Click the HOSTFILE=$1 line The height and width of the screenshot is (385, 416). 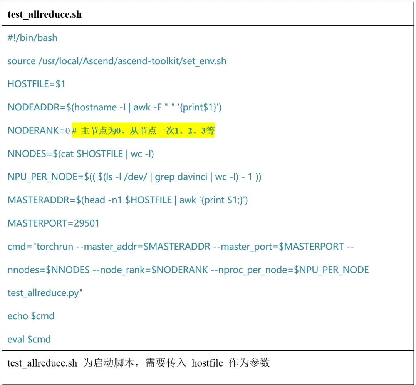pos(36,84)
